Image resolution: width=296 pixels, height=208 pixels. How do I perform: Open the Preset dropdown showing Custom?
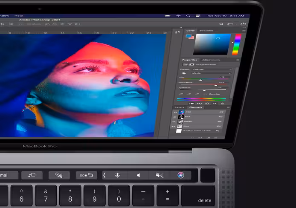pos(212,69)
